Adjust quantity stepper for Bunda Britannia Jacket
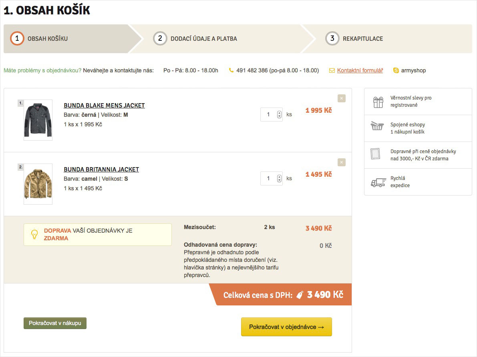The image size is (477, 357). click(279, 179)
